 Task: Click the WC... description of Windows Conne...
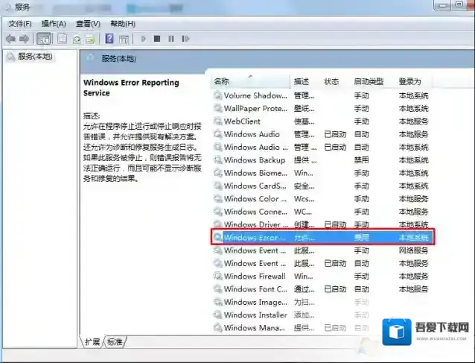point(303,212)
